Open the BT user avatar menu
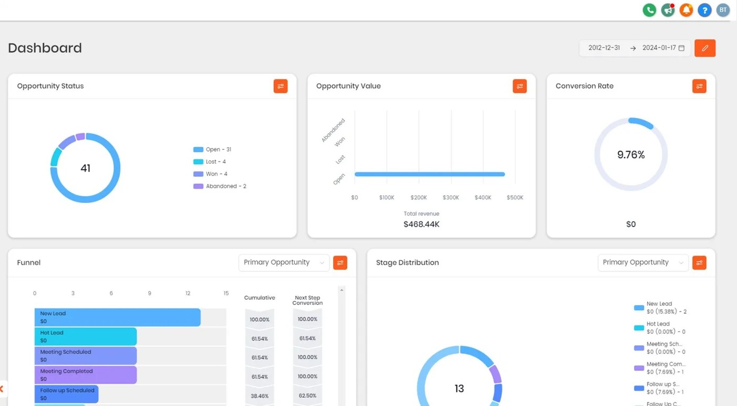Viewport: 737px width, 406px height. click(723, 10)
